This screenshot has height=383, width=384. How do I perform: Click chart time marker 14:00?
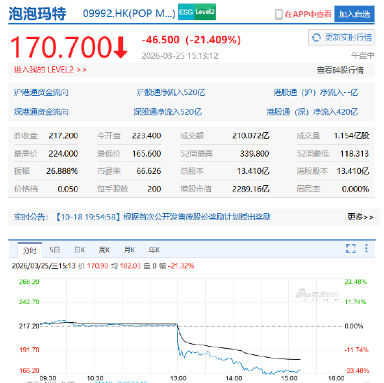tap(234, 378)
